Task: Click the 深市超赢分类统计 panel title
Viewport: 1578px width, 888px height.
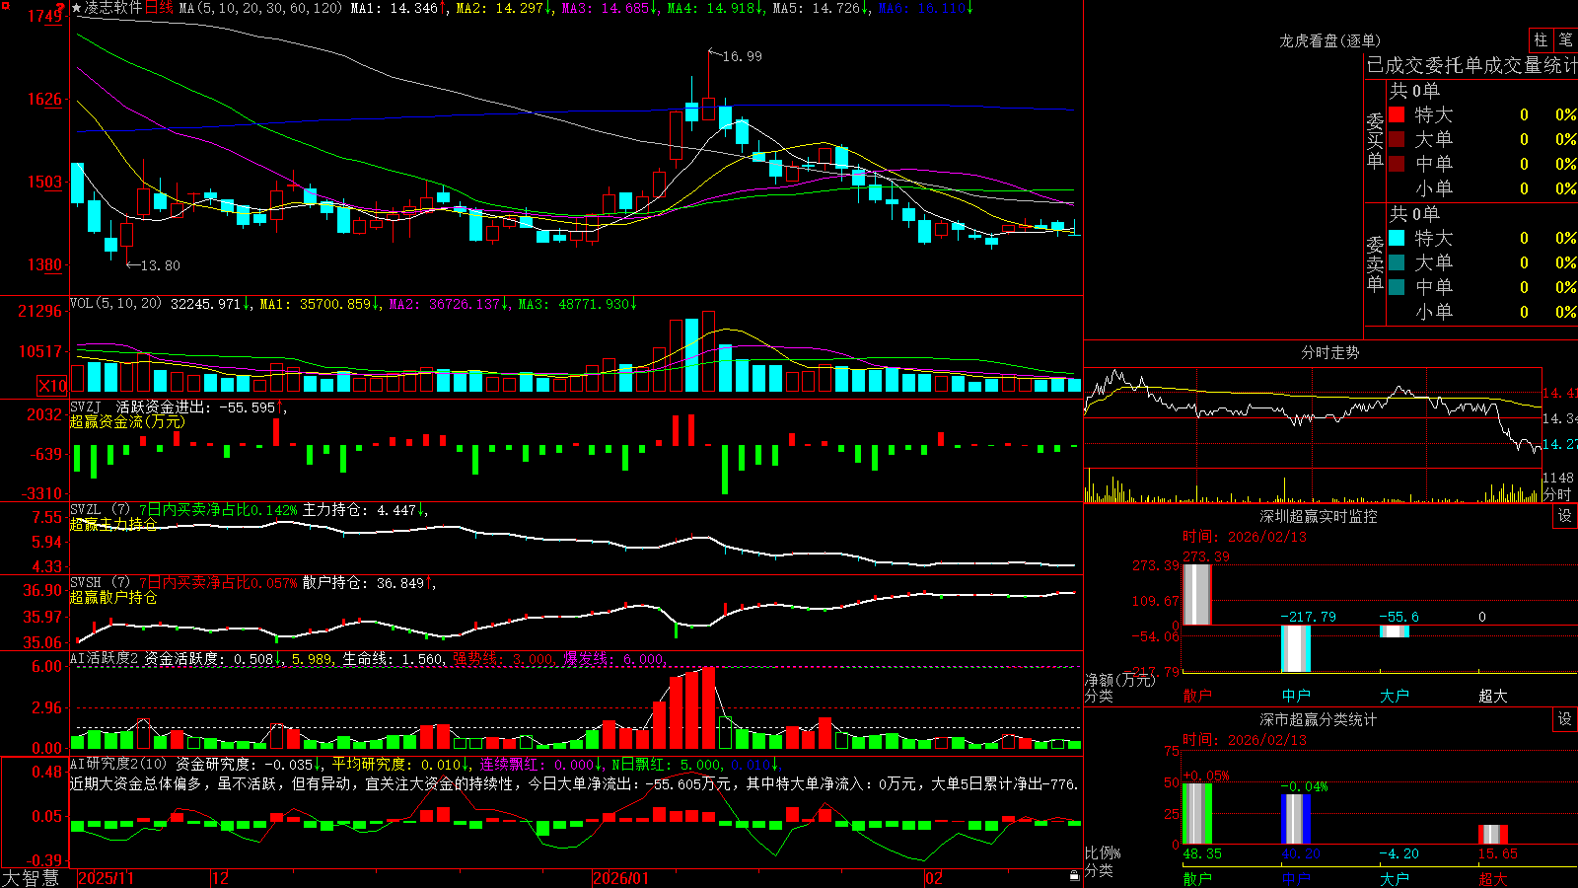Action: (x=1319, y=719)
